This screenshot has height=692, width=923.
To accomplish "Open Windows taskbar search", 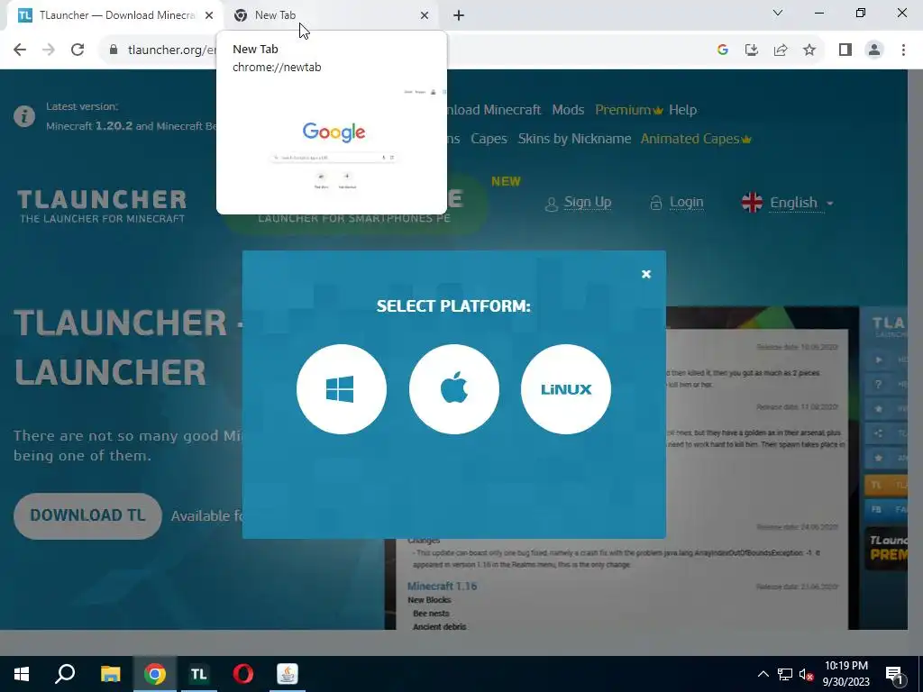I will tap(65, 674).
